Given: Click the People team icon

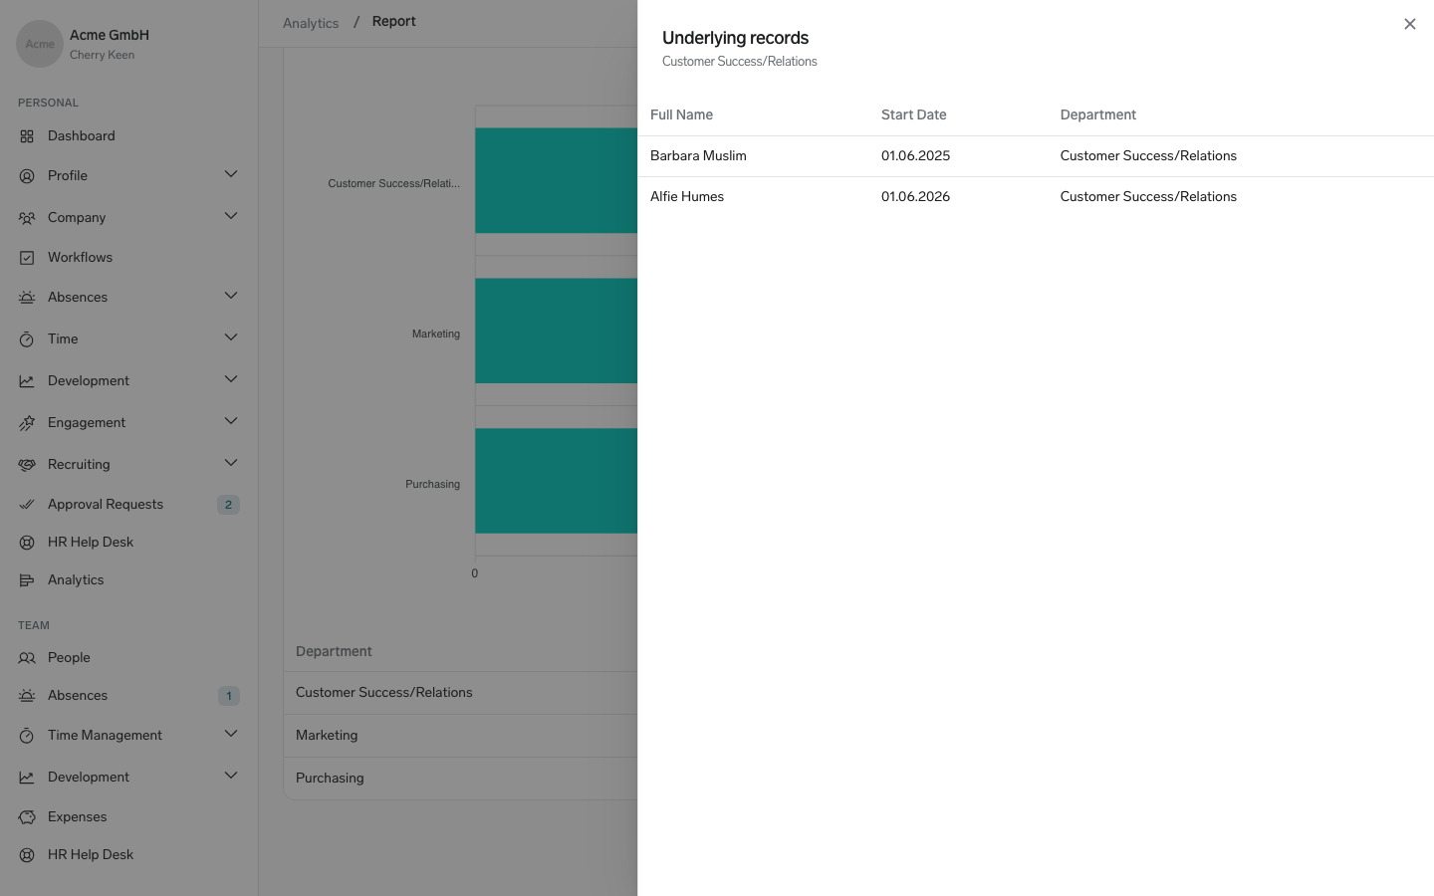Looking at the screenshot, I should (x=27, y=658).
